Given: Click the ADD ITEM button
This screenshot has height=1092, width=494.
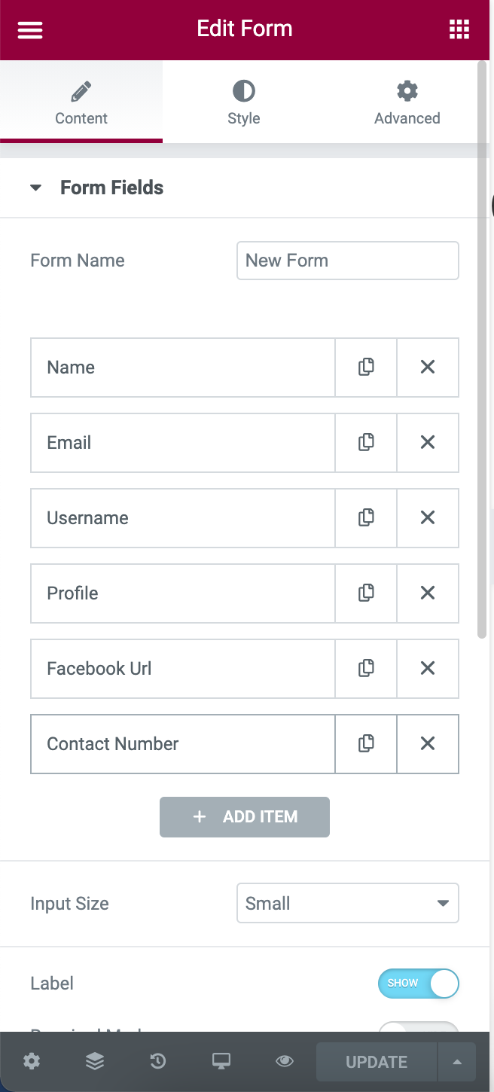Looking at the screenshot, I should (245, 817).
